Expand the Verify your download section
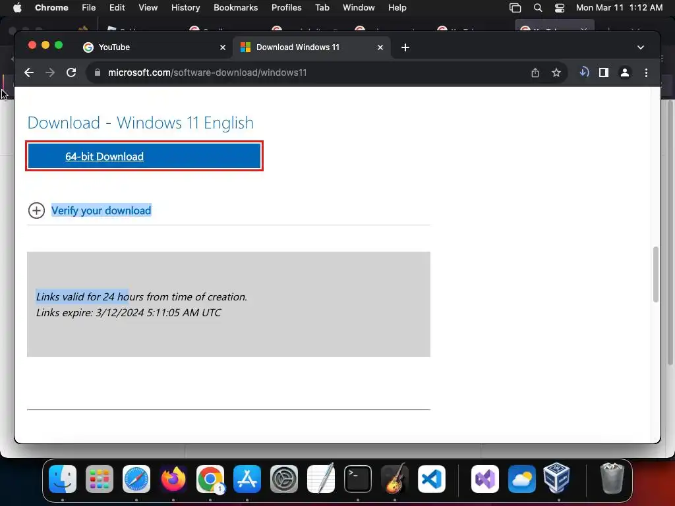Screen dimensions: 675x506 click(37, 210)
